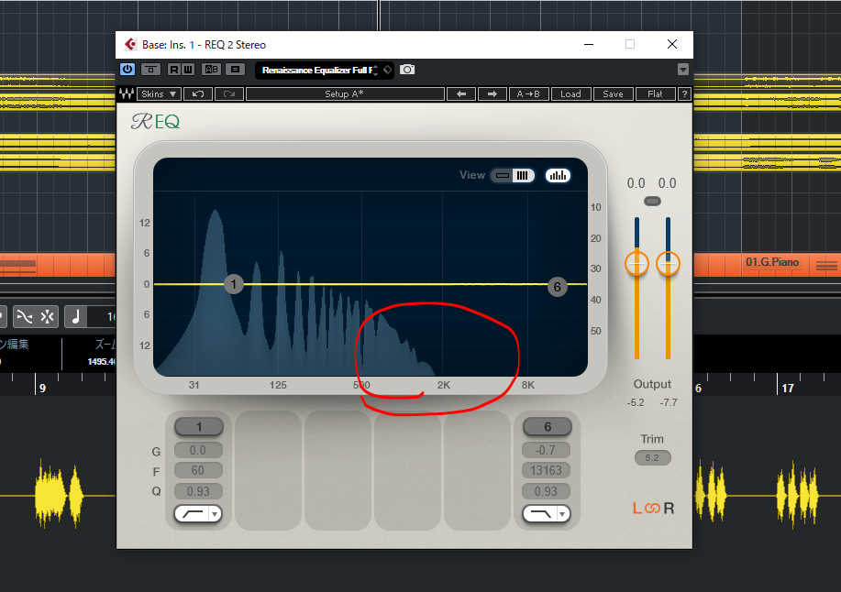Go to previous preset arrow

pos(461,93)
